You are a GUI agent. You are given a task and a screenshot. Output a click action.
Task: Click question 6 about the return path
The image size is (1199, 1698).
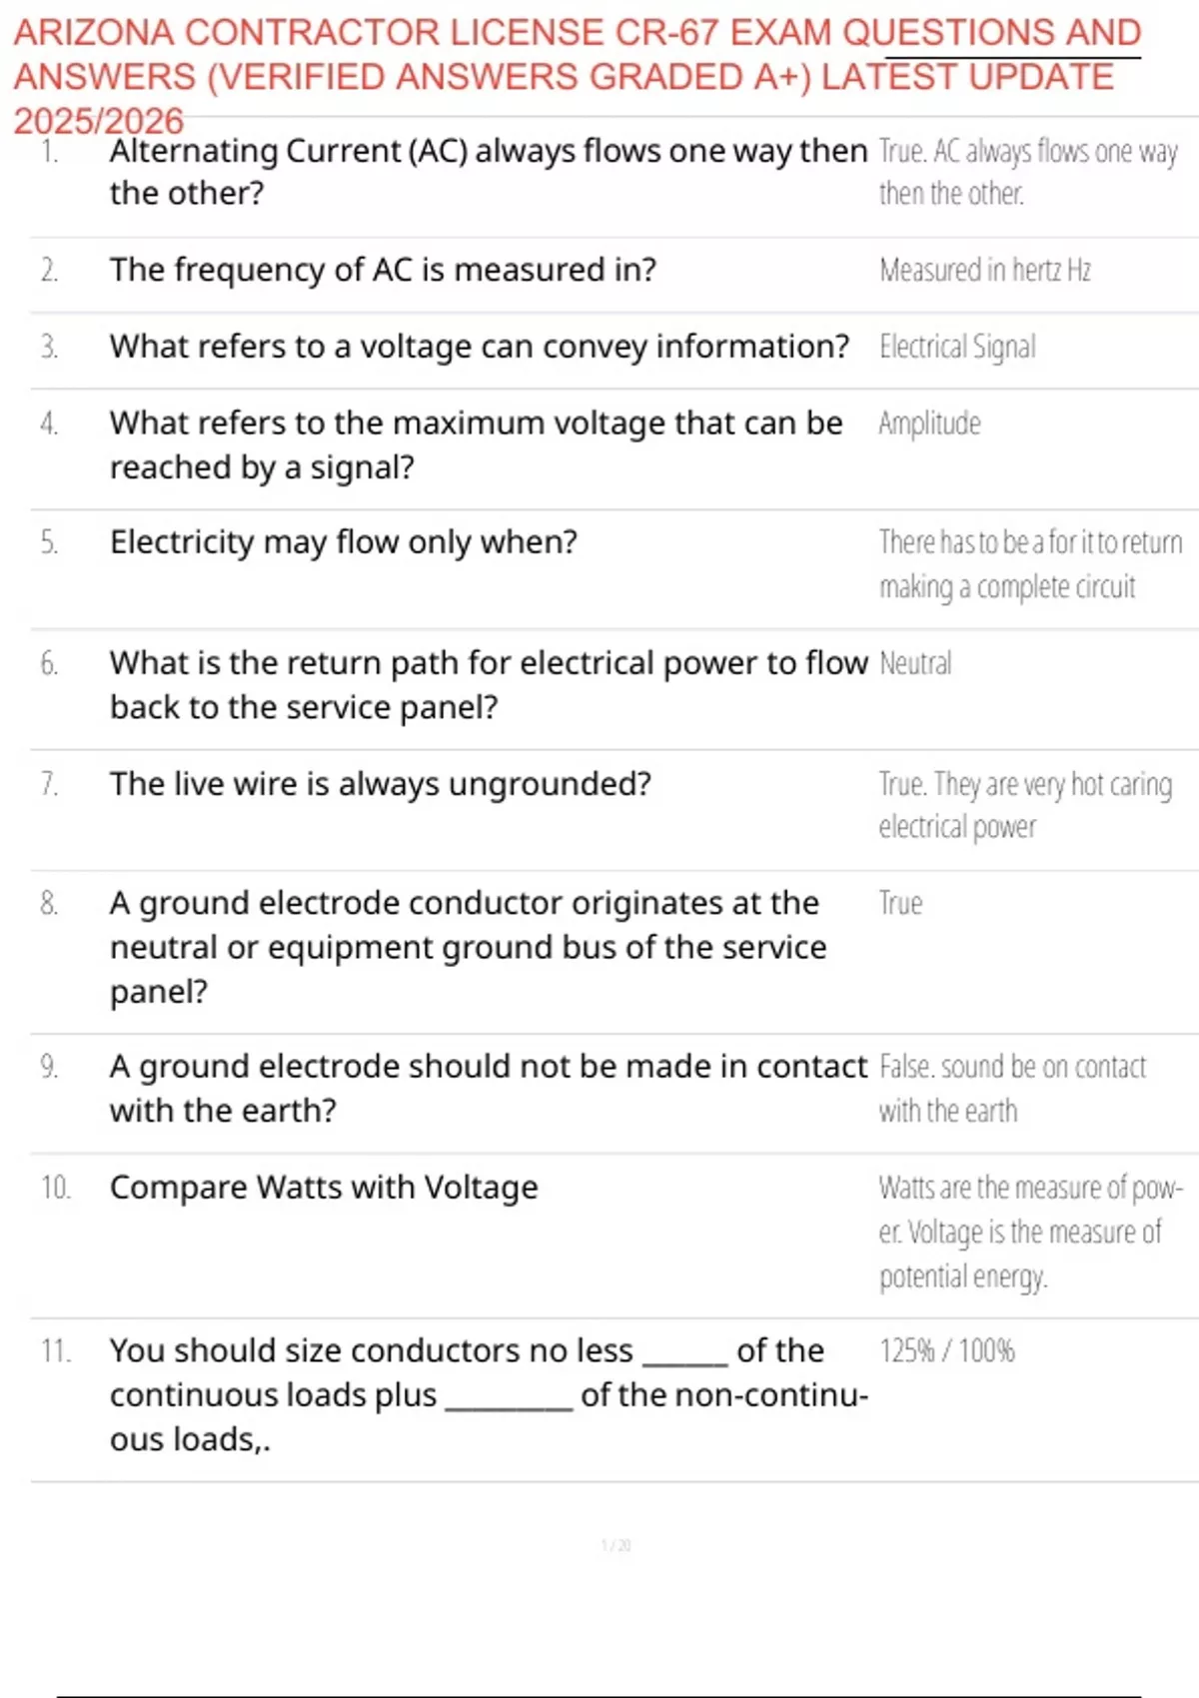[488, 684]
